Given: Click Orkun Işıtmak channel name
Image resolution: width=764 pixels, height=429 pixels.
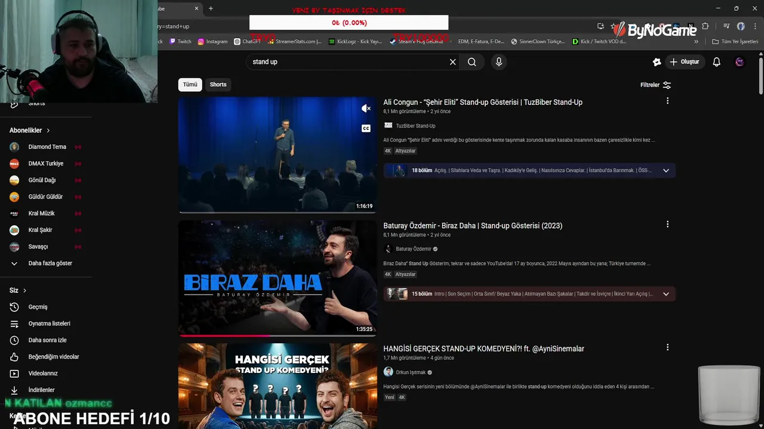Looking at the screenshot, I should [411, 372].
